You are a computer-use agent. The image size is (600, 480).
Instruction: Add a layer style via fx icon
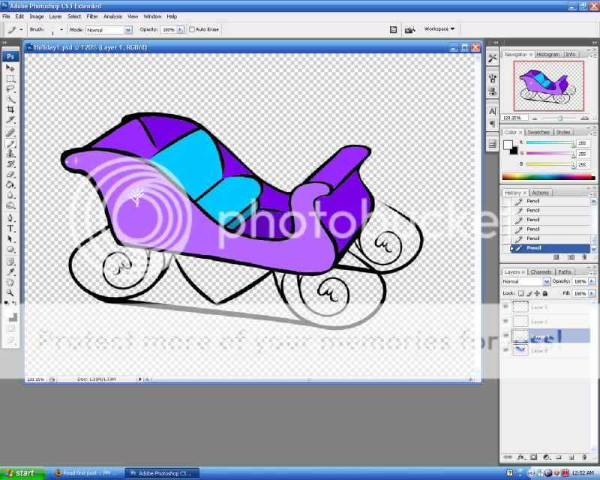click(520, 456)
